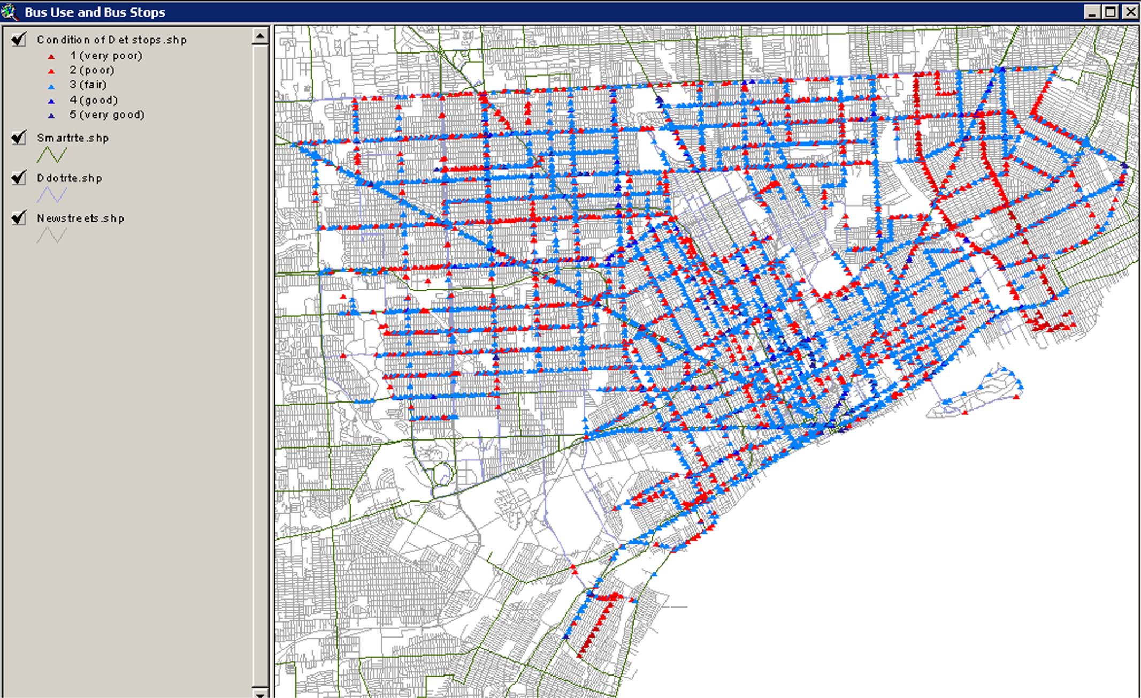Click the '4 (good)' blue triangle symbol
Image resolution: width=1141 pixels, height=698 pixels.
tap(51, 101)
